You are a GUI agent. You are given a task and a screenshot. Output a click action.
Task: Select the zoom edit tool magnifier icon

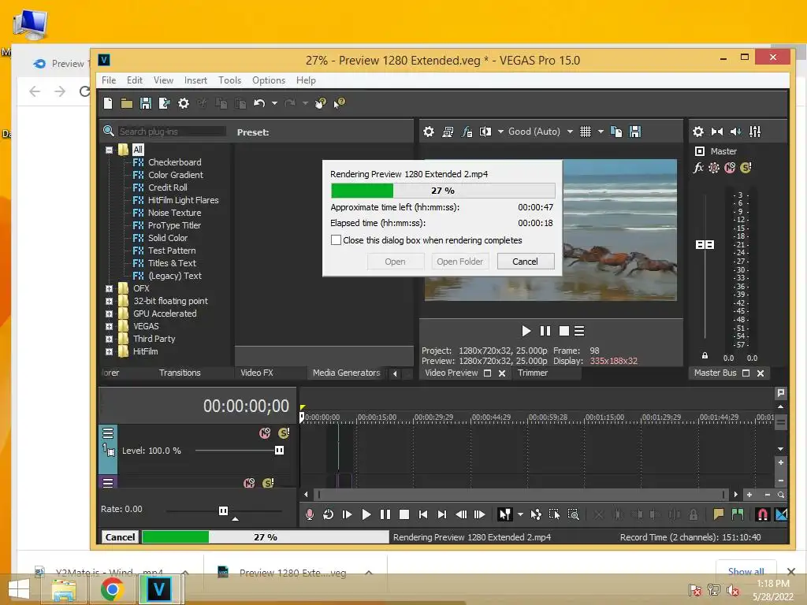click(574, 514)
